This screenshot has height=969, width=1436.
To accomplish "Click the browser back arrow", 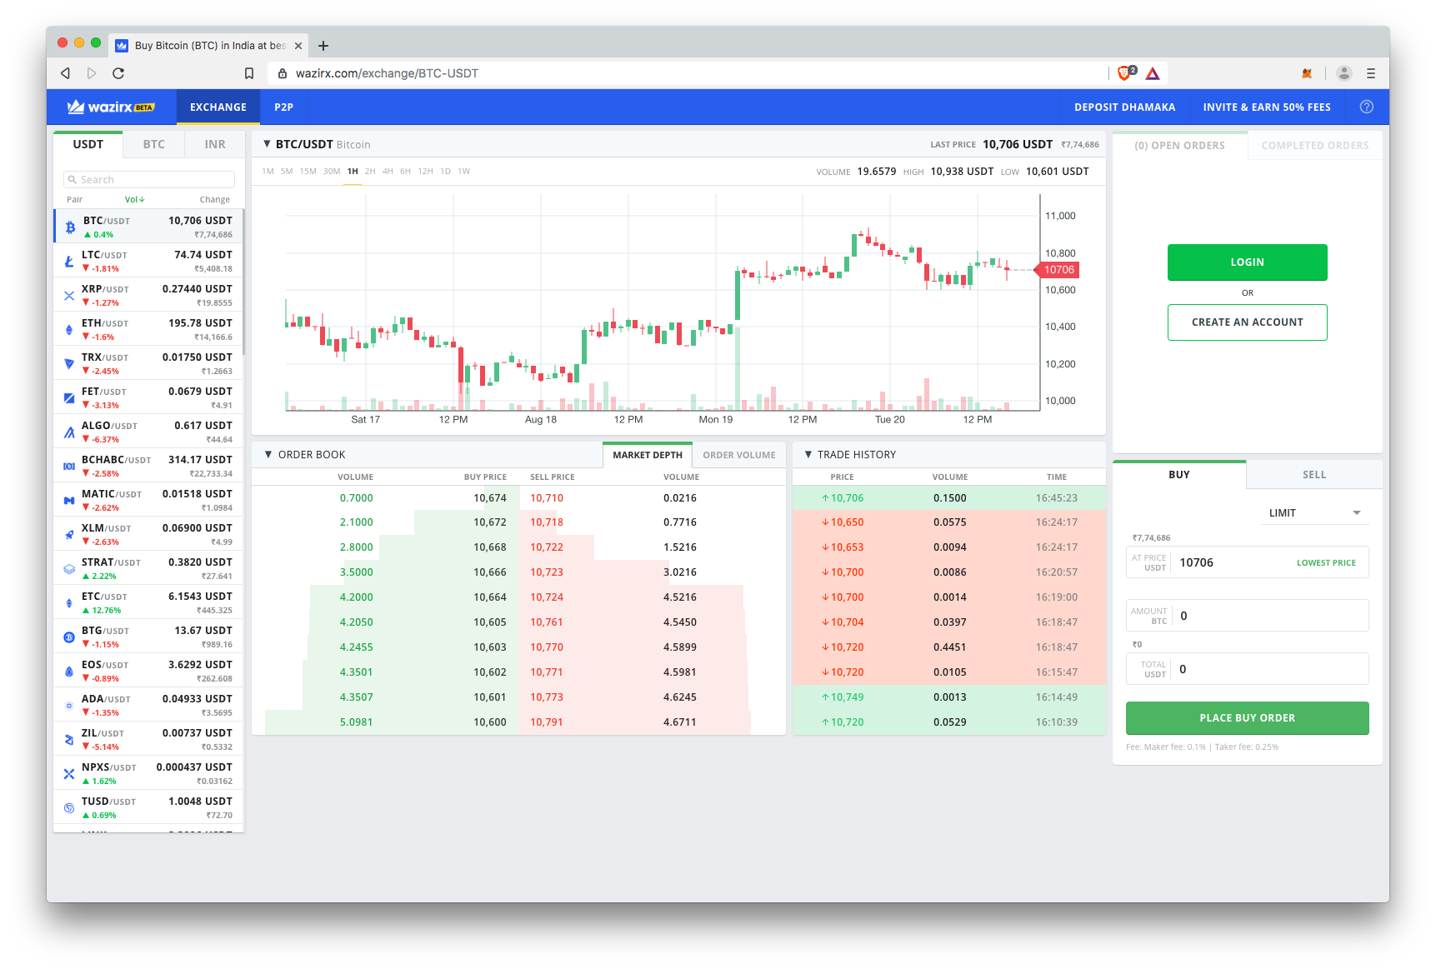I will click(65, 73).
